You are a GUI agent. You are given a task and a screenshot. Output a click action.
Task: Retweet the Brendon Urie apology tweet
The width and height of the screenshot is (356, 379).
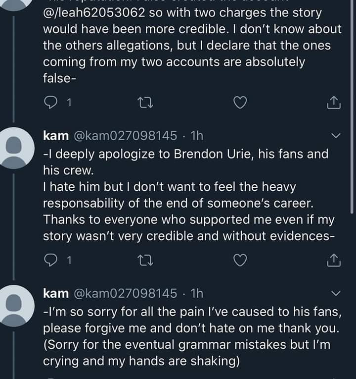[145, 260]
